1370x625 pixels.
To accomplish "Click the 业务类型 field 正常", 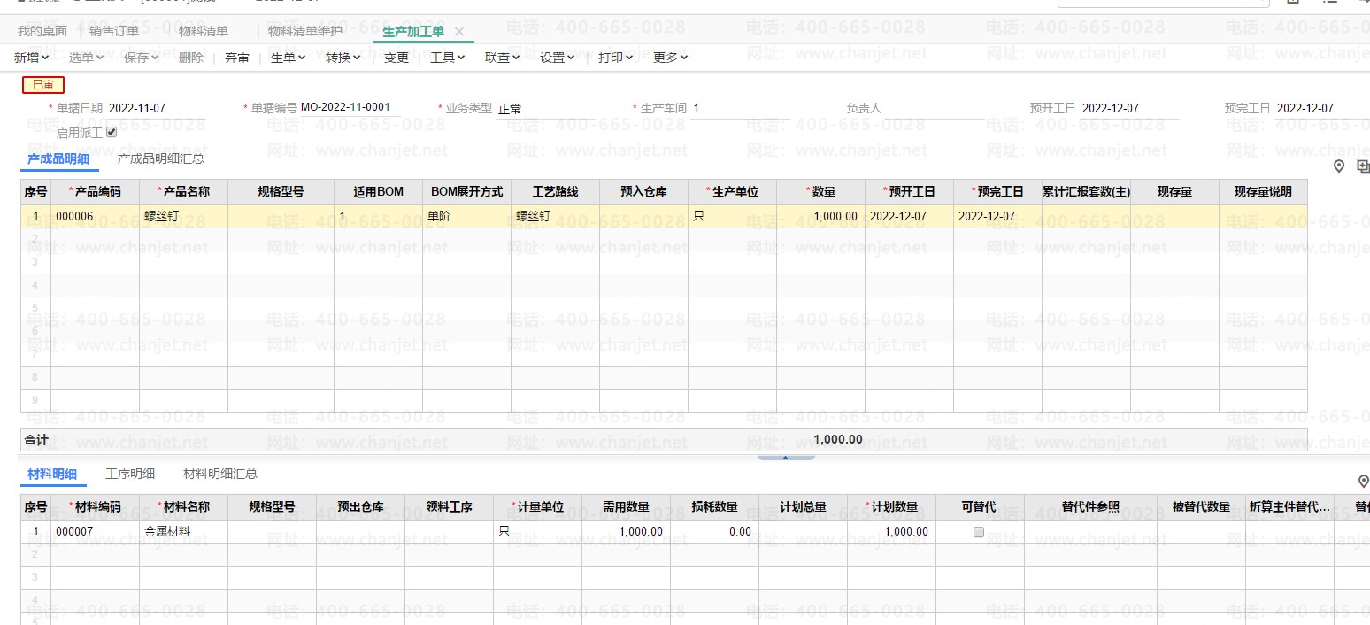I will [x=545, y=108].
